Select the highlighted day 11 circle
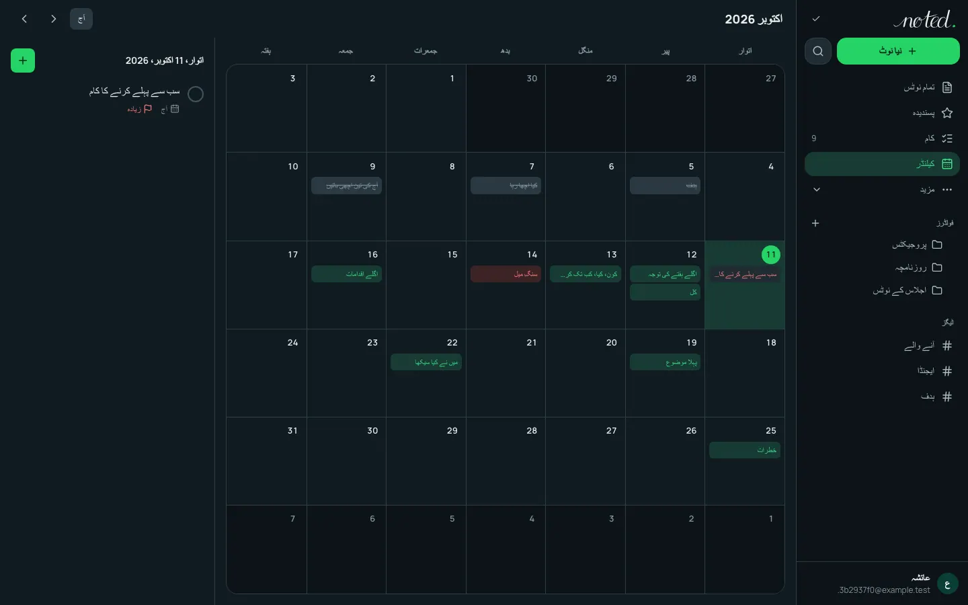 pos(771,255)
